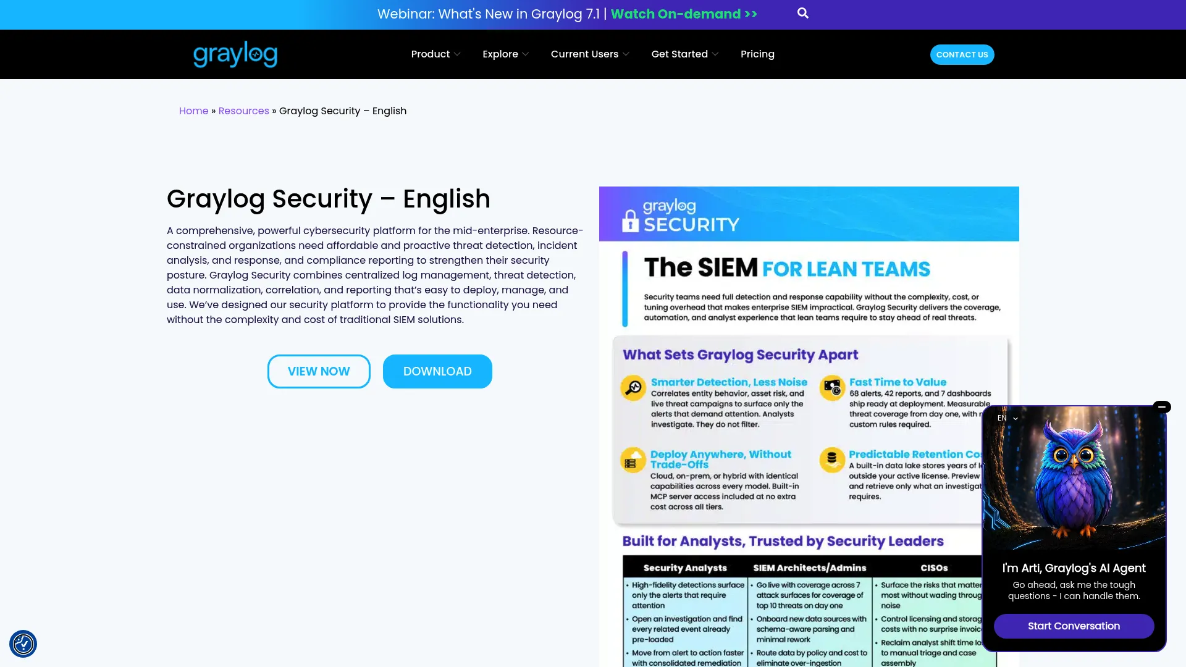This screenshot has width=1186, height=667.
Task: Expand the Get Started menu
Action: [x=684, y=54]
